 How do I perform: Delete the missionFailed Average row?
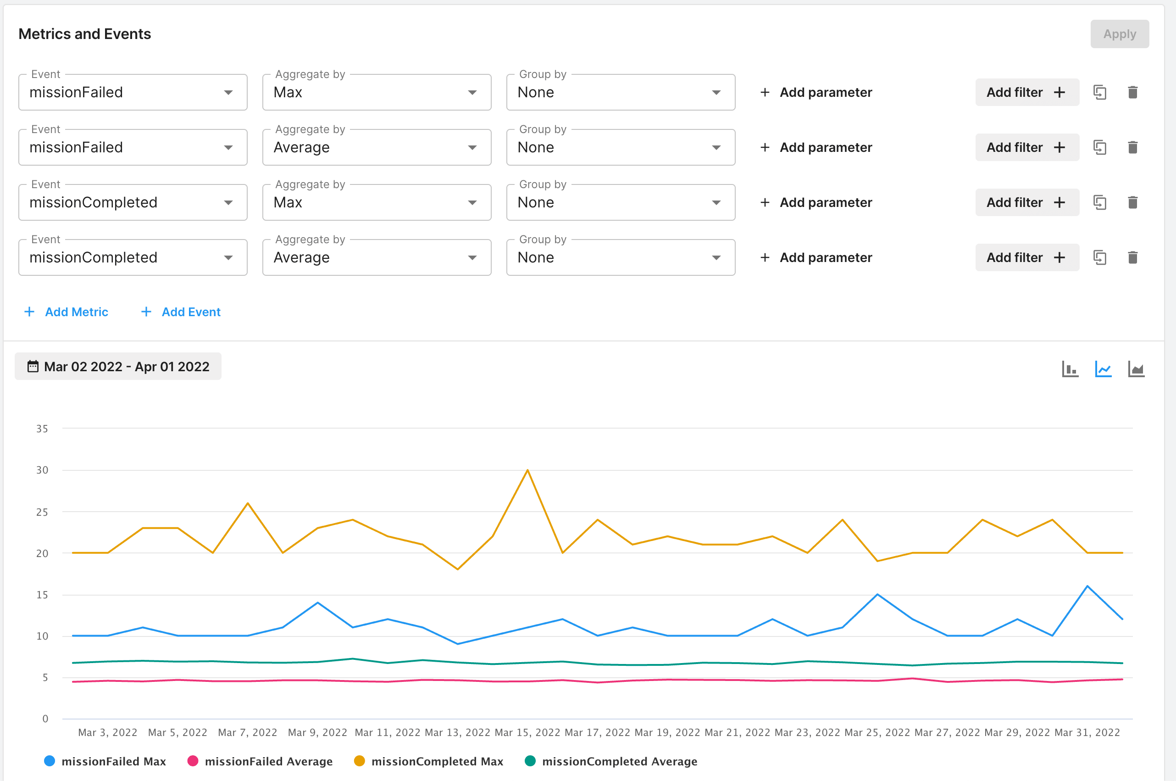pyautogui.click(x=1133, y=147)
